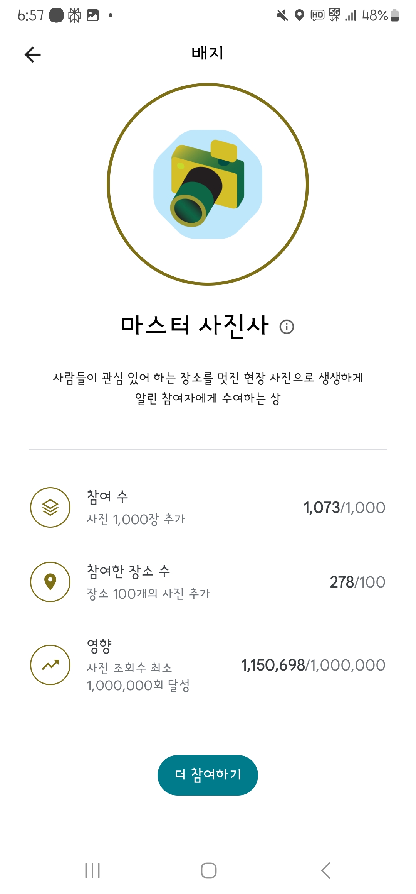Tap the 영향 label

[99, 646]
